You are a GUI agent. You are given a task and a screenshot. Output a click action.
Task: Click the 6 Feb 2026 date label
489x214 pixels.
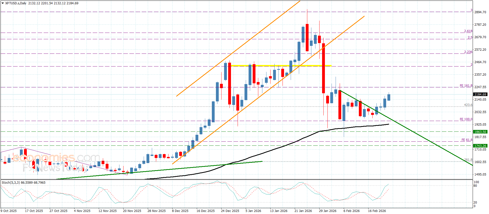tap(351, 211)
